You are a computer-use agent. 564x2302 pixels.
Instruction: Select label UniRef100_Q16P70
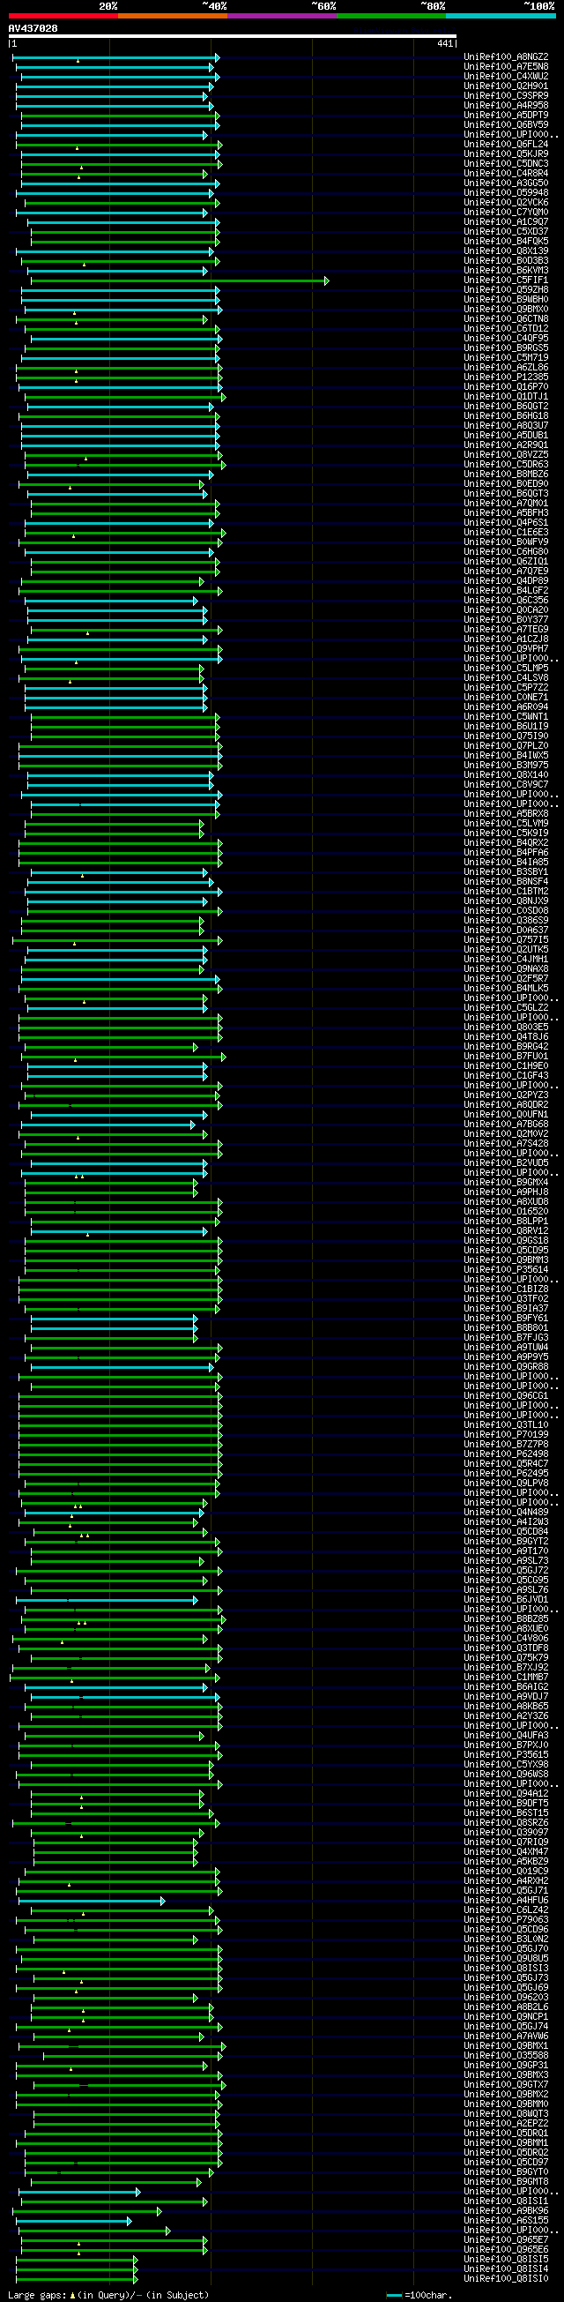click(506, 387)
